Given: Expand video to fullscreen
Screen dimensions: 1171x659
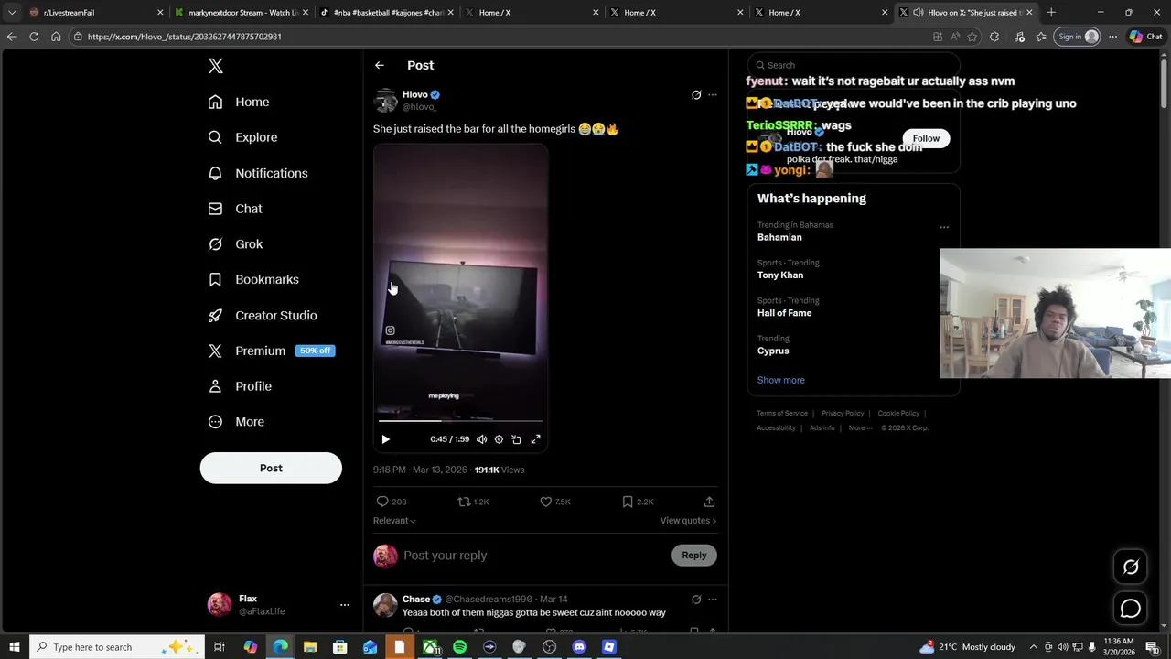Looking at the screenshot, I should coord(536,439).
